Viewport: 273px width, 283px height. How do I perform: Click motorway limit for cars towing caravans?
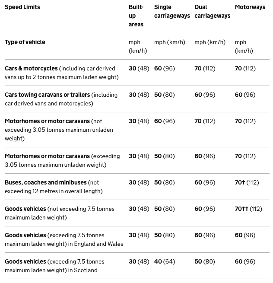(245, 95)
